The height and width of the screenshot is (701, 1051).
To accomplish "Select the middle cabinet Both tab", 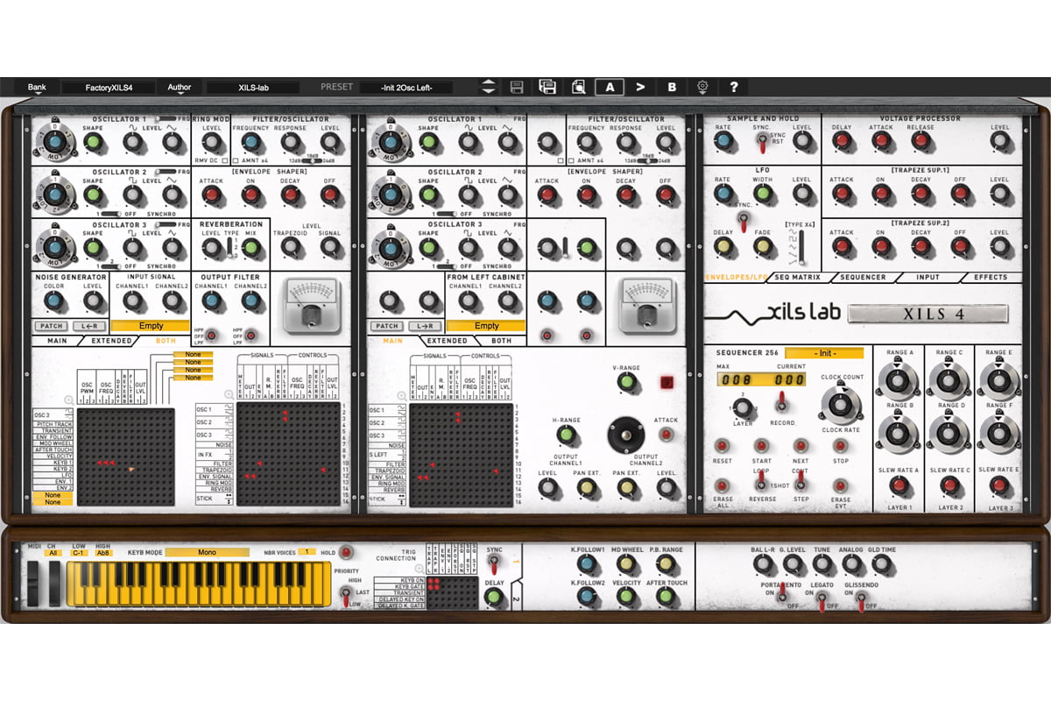I will tap(501, 340).
